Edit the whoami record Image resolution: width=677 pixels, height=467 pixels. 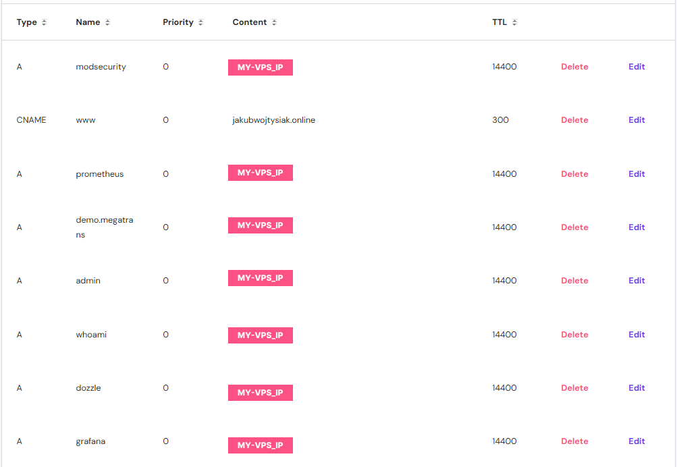[x=637, y=335]
